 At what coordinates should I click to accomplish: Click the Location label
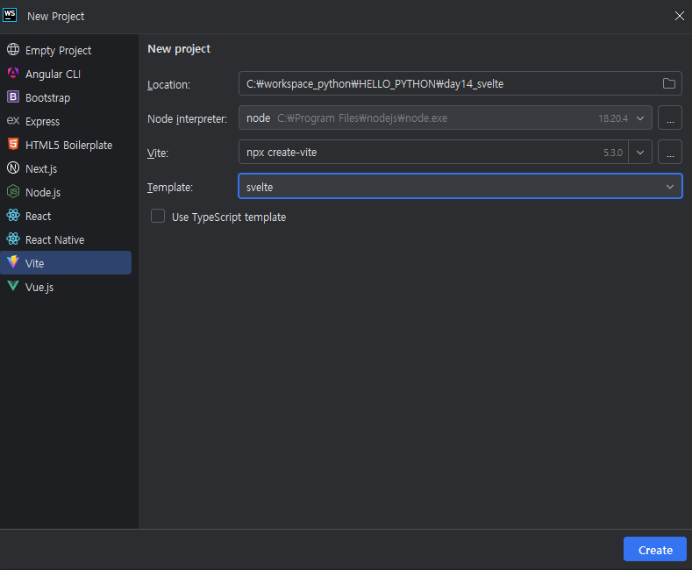coord(168,85)
